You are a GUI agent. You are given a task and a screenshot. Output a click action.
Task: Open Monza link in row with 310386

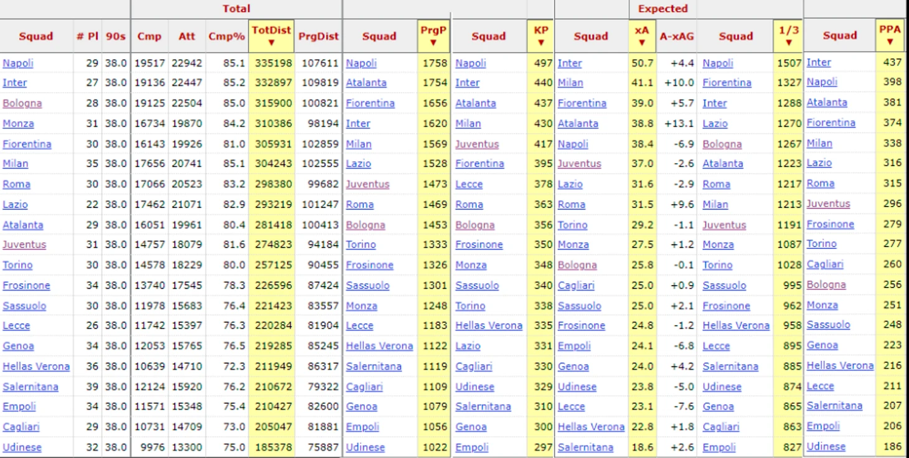[18, 123]
